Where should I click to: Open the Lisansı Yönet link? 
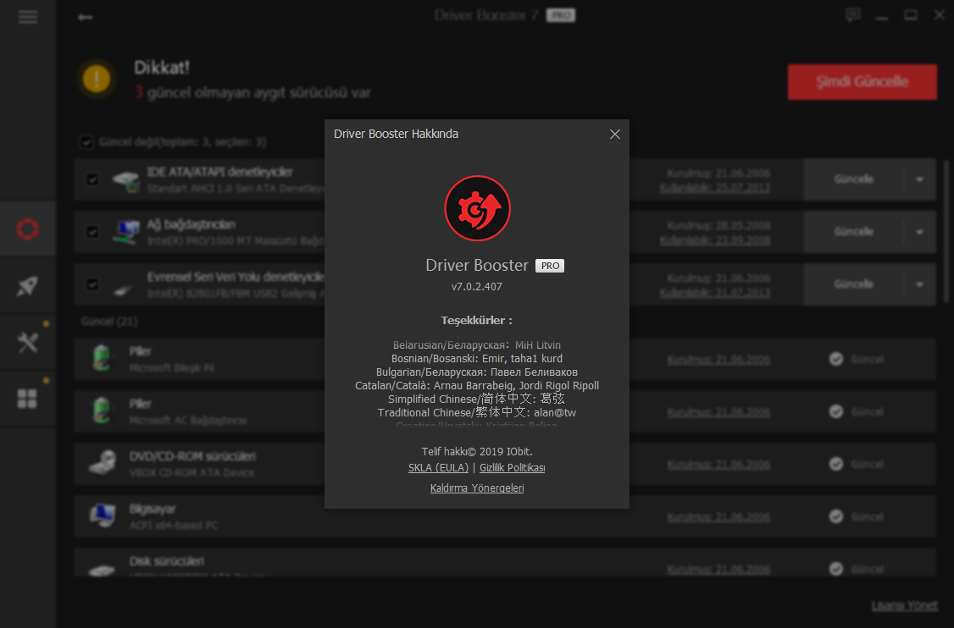[905, 605]
